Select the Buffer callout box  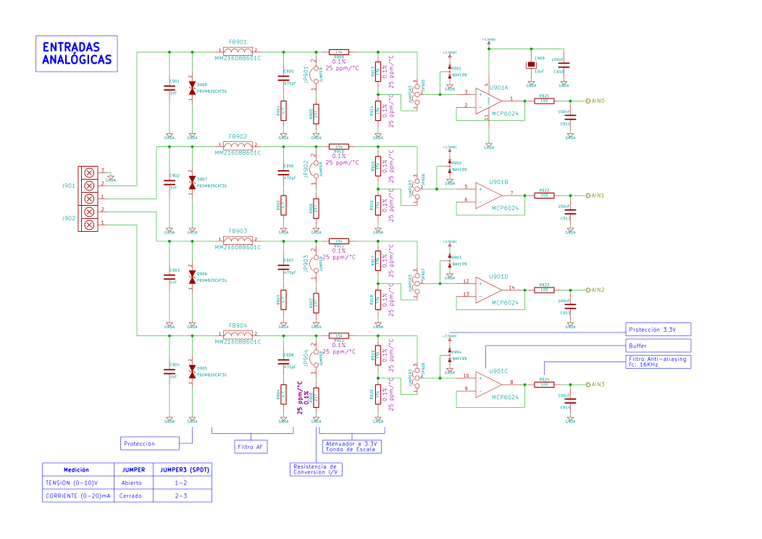click(658, 346)
